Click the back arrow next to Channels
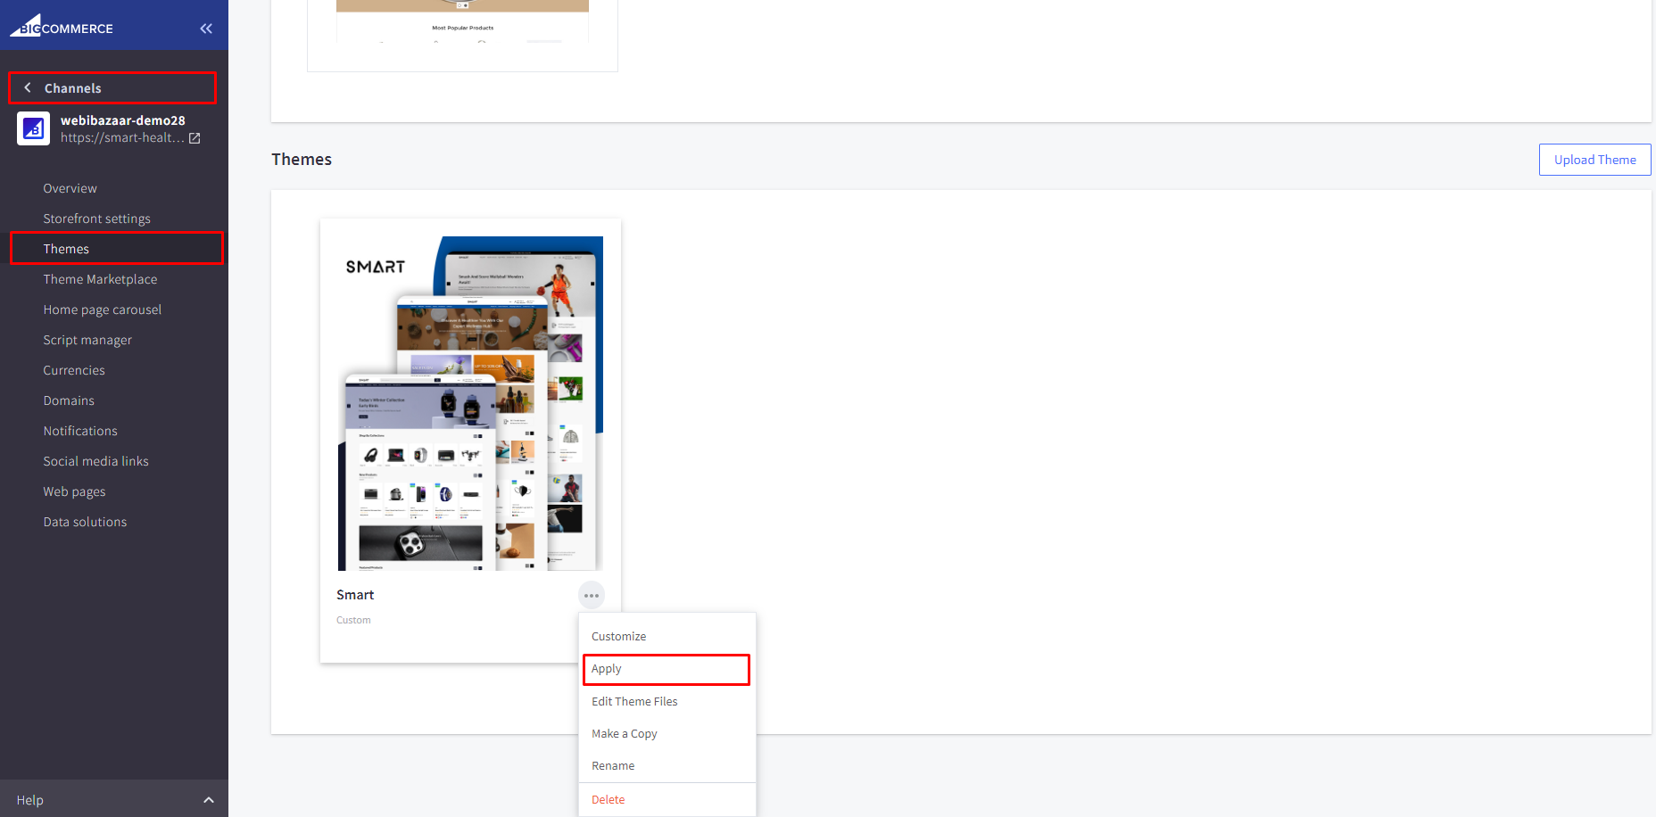 [28, 87]
